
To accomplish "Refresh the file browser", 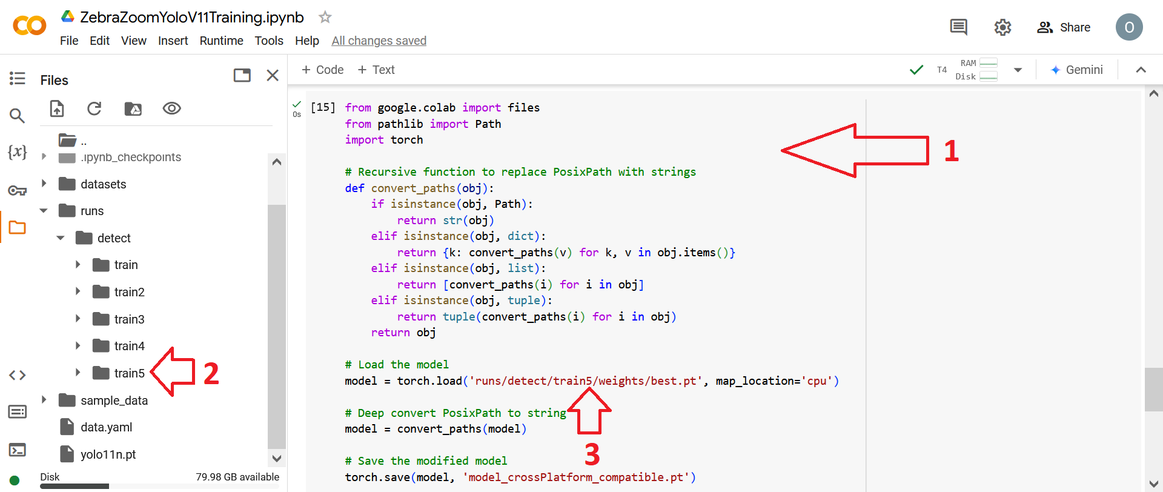I will pyautogui.click(x=94, y=108).
